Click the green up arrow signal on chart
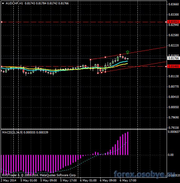This screenshot has height=183, width=180. (x=128, y=52)
